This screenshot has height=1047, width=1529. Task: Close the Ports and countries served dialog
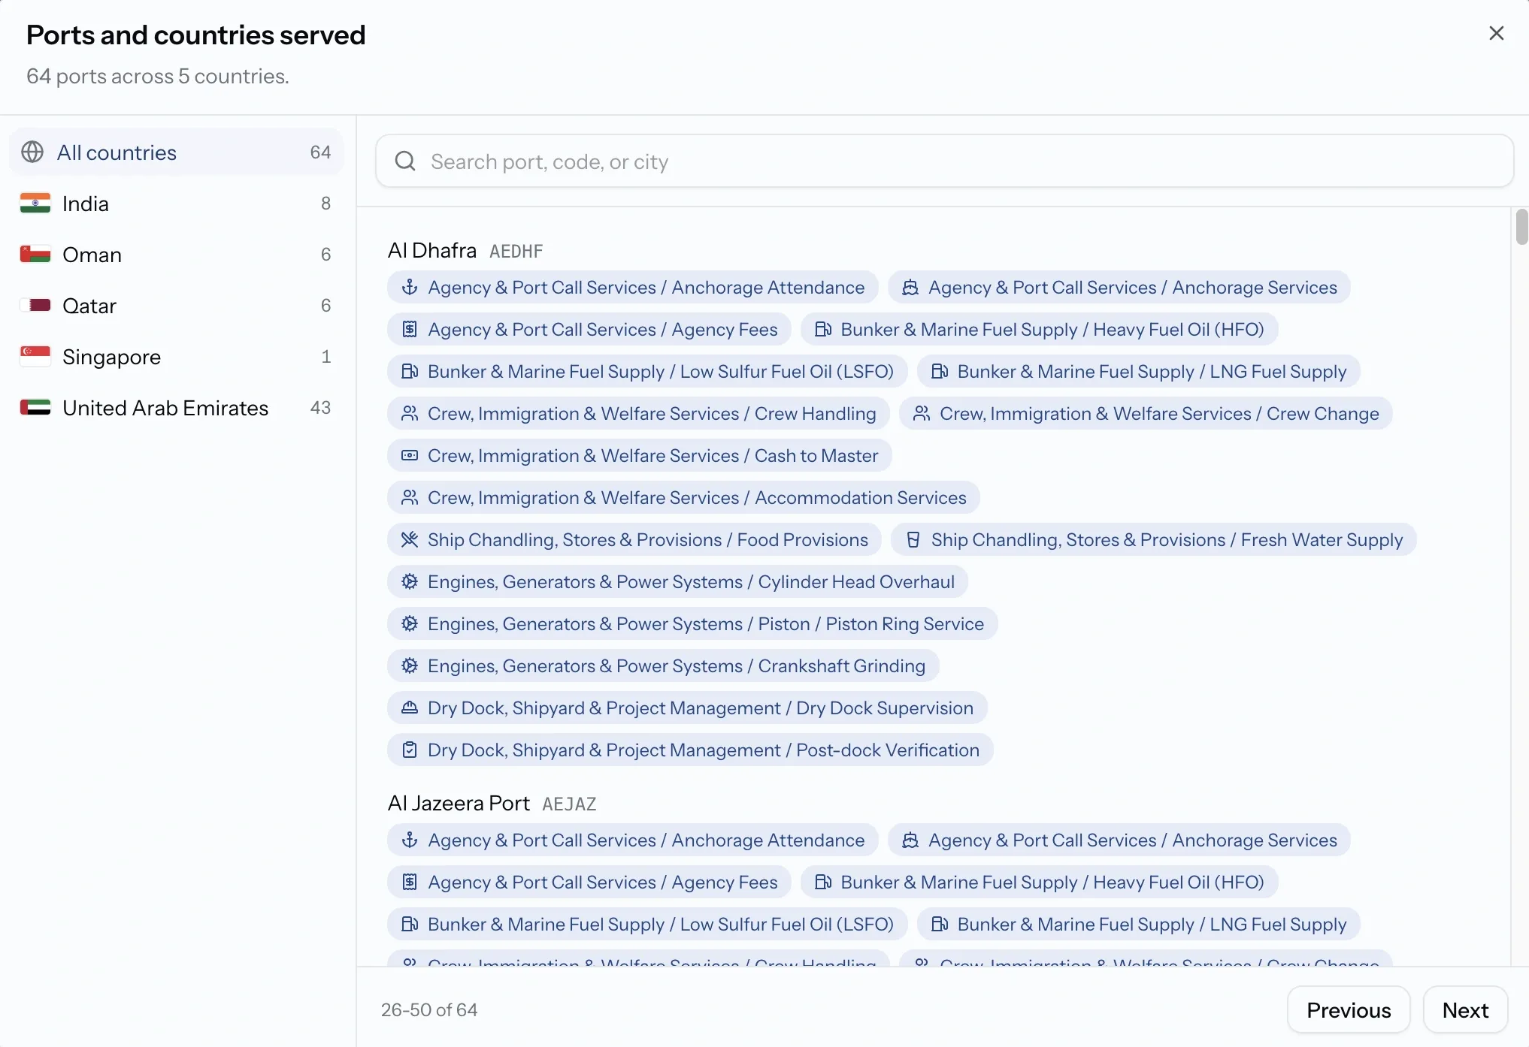1496,33
